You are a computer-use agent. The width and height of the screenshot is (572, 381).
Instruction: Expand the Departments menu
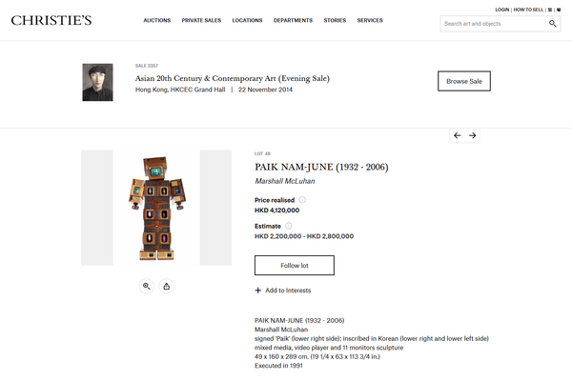click(293, 20)
